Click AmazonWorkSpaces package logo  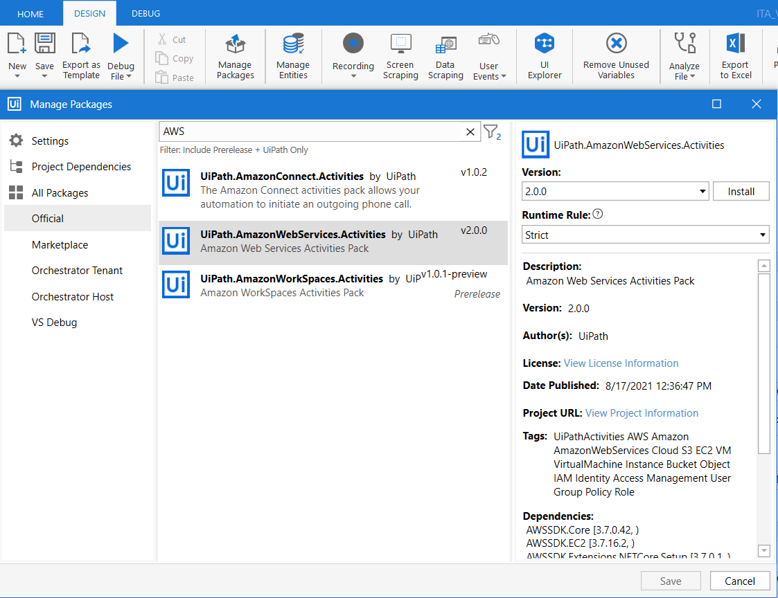click(176, 284)
